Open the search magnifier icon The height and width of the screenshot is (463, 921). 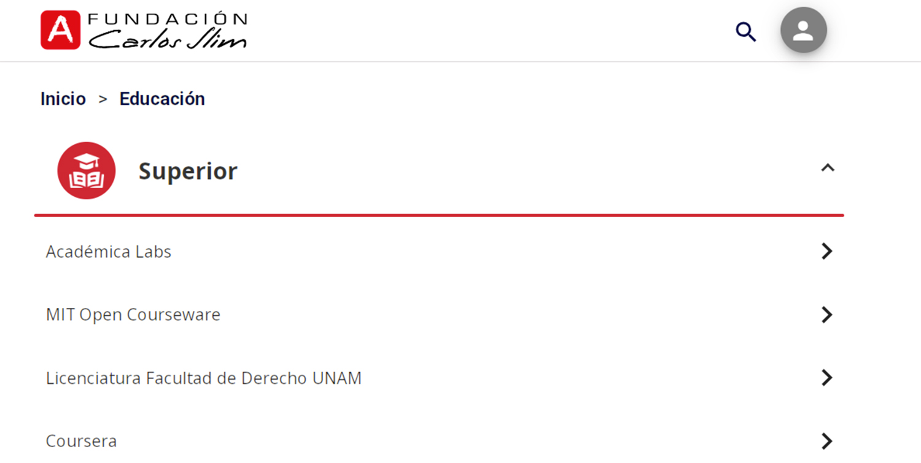click(746, 31)
